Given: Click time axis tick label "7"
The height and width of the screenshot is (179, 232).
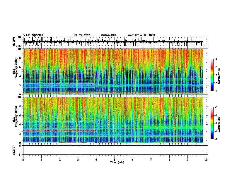Looking at the screenshot, I should (x=151, y=160).
